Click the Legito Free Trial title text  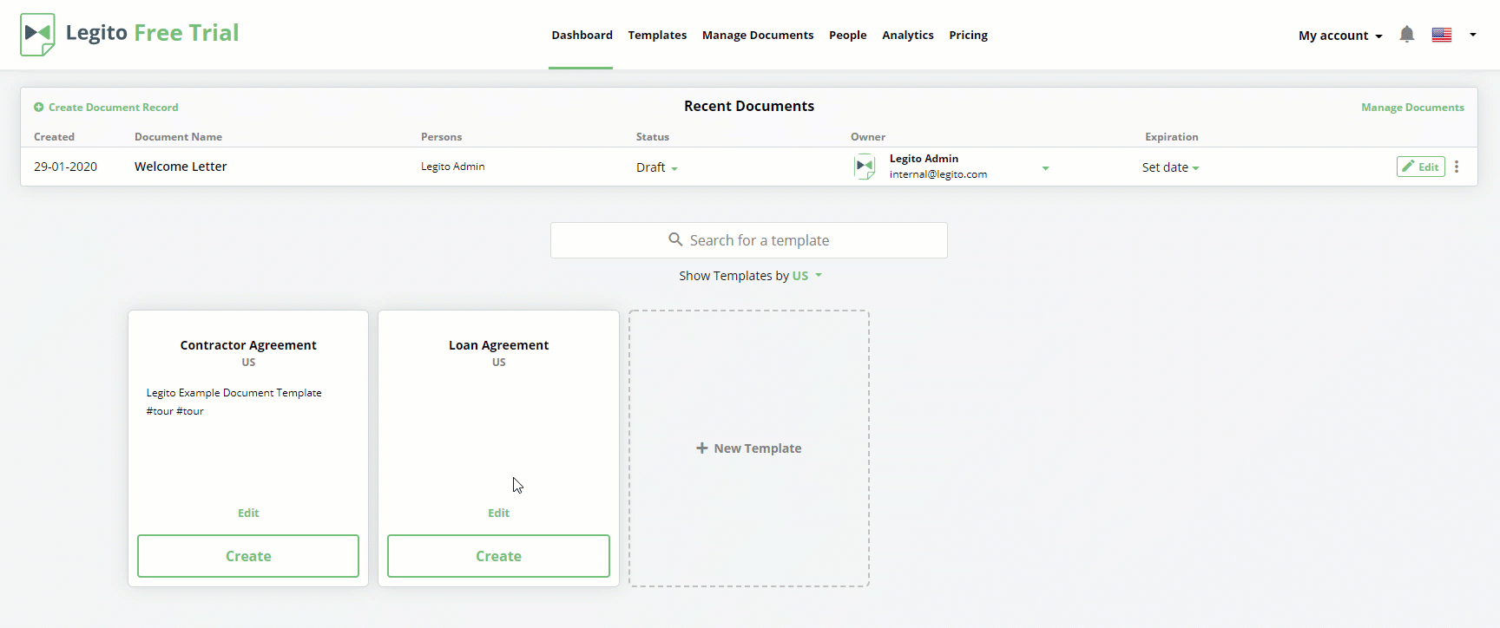(x=152, y=33)
